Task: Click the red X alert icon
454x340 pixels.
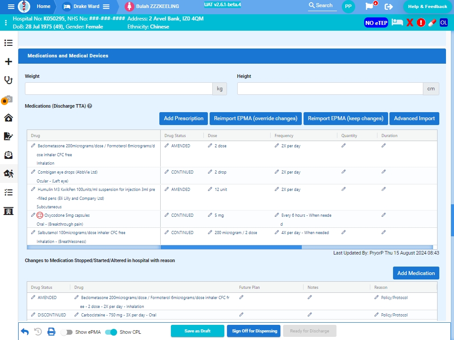Action: point(409,23)
